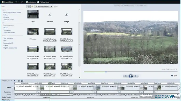
Task: Zoom in the timeline with plus magnifier
Action: coord(19,81)
